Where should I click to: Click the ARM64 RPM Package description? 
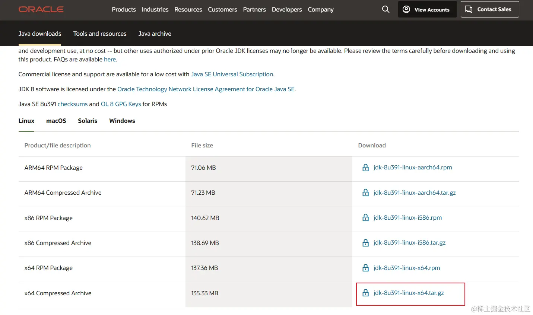(x=54, y=168)
